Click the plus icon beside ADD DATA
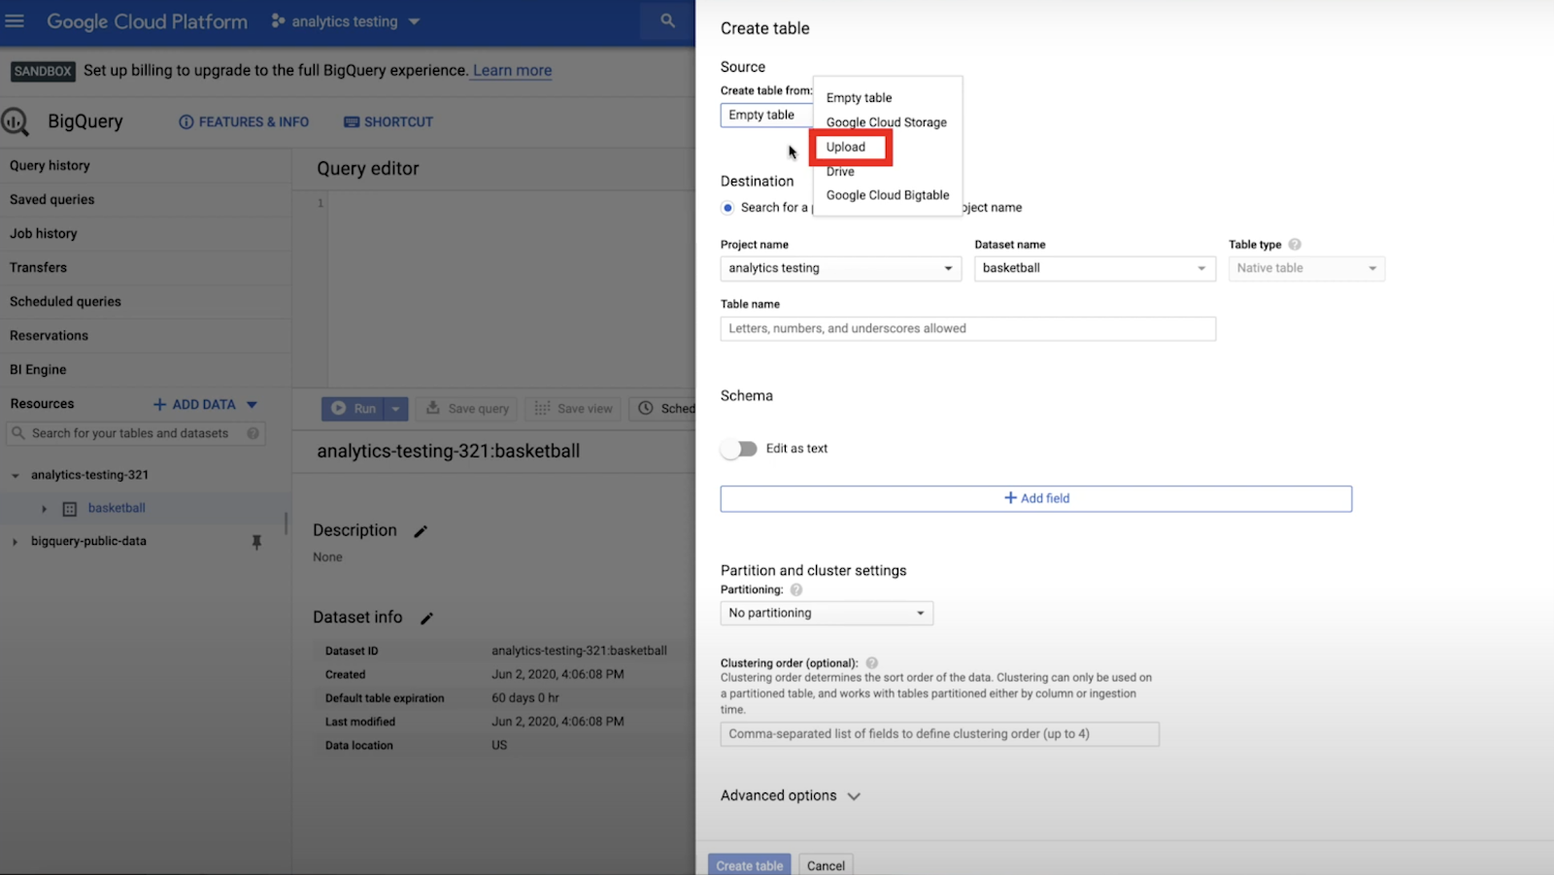The width and height of the screenshot is (1554, 875). click(x=160, y=404)
